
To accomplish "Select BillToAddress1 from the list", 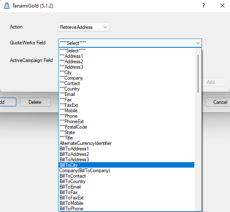I will pos(126,149).
